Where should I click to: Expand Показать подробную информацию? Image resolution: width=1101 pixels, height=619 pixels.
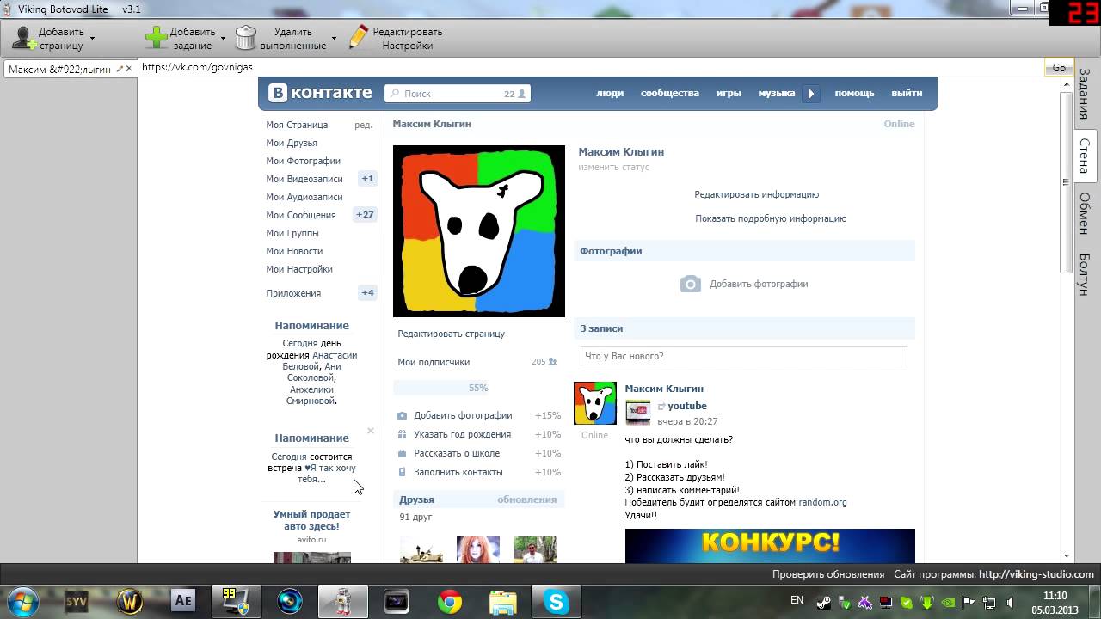(771, 218)
